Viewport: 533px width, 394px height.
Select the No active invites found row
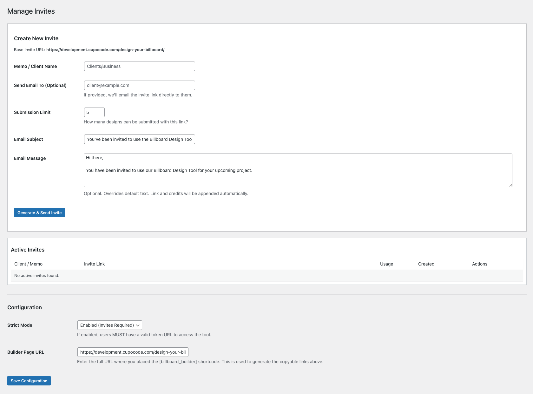[37, 275]
